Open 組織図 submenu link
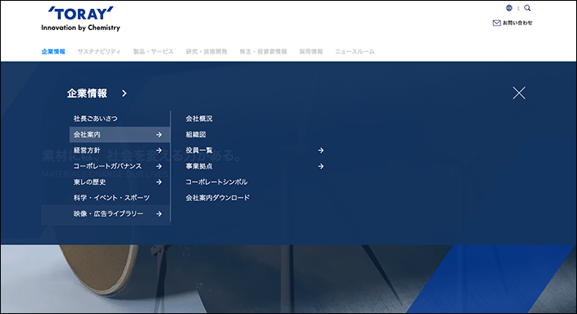The image size is (577, 314). pyautogui.click(x=196, y=135)
